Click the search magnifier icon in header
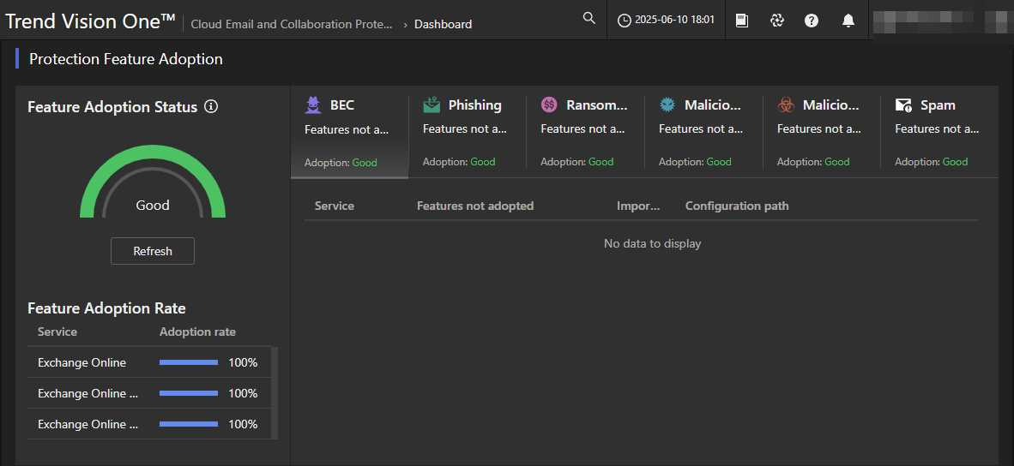1014x466 pixels. pos(588,19)
